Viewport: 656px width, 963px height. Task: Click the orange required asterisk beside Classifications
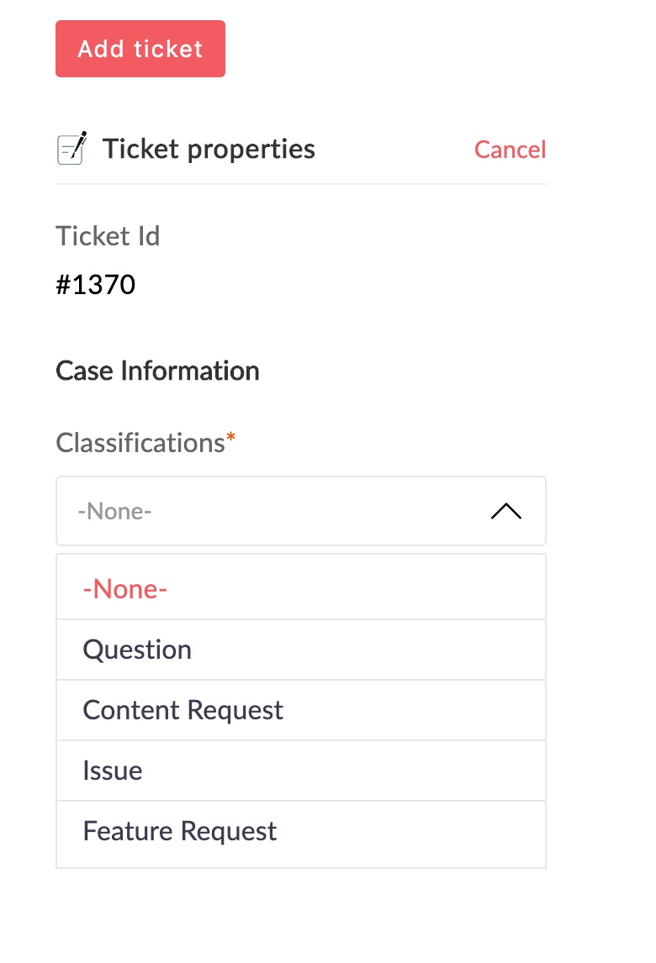point(231,439)
